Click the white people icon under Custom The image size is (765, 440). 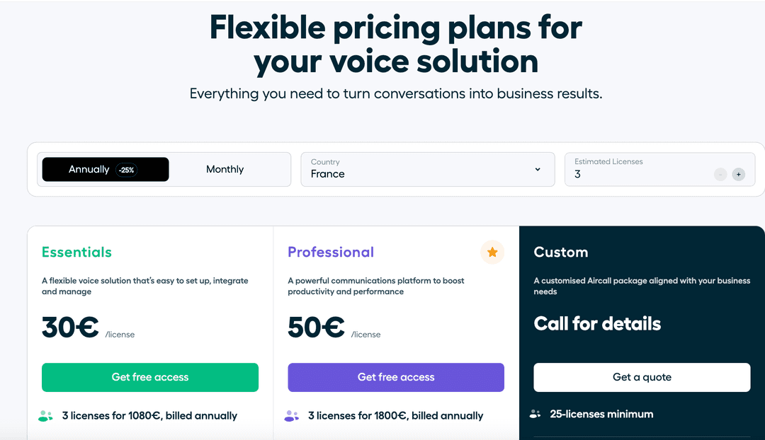click(535, 414)
